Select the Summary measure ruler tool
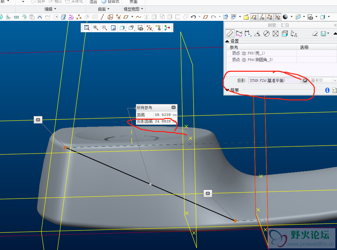337x250 pixels. click(230, 34)
